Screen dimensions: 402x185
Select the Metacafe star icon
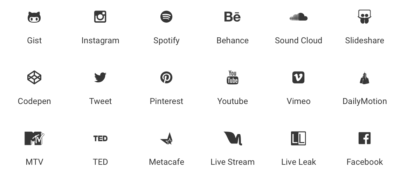click(x=167, y=139)
